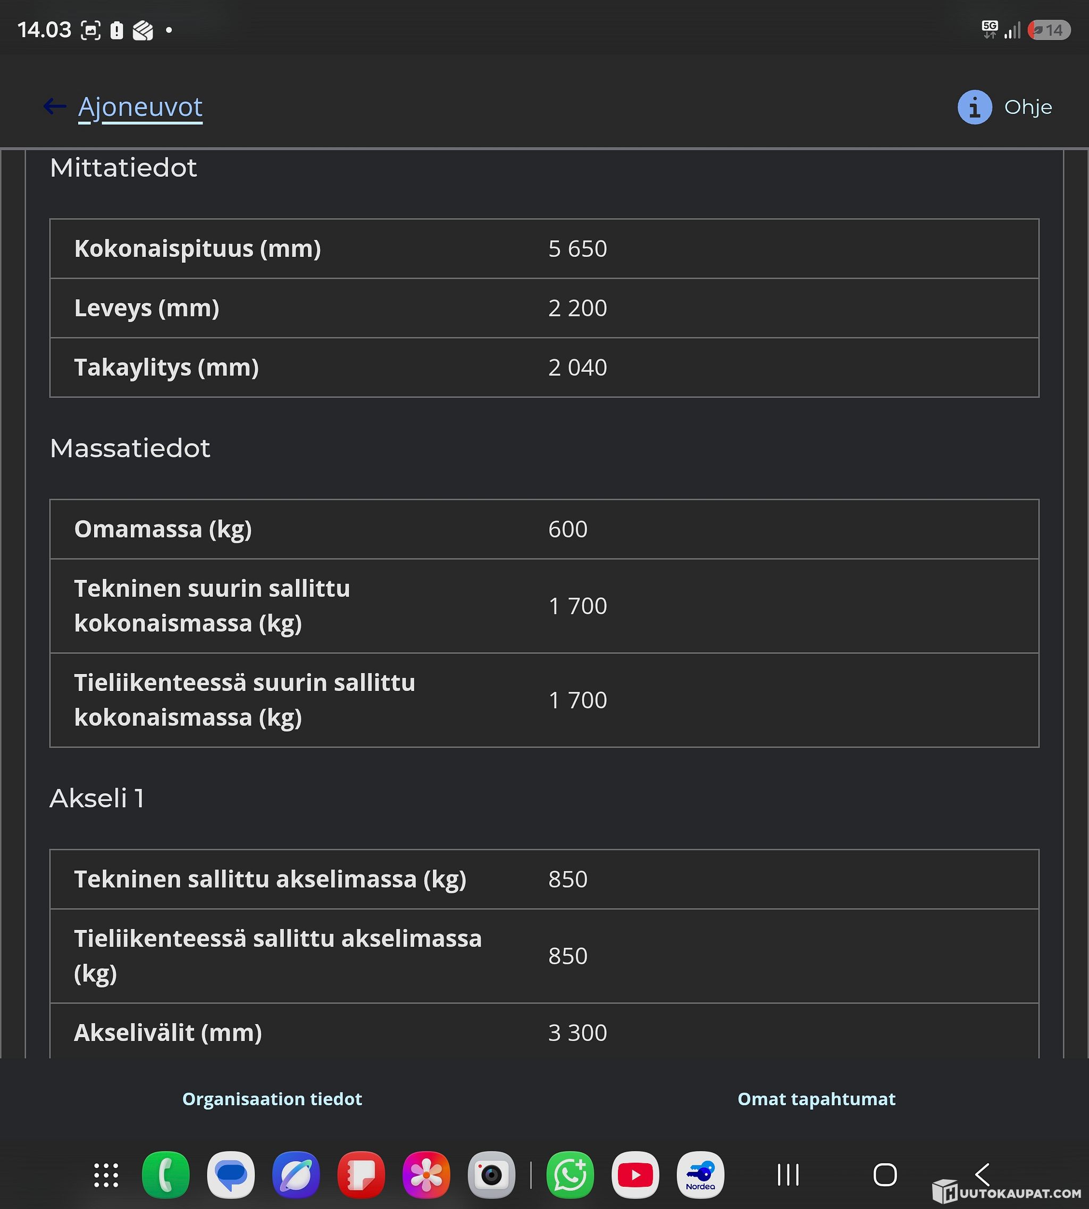Launch the Camera app icon
This screenshot has width=1089, height=1209.
[x=491, y=1175]
